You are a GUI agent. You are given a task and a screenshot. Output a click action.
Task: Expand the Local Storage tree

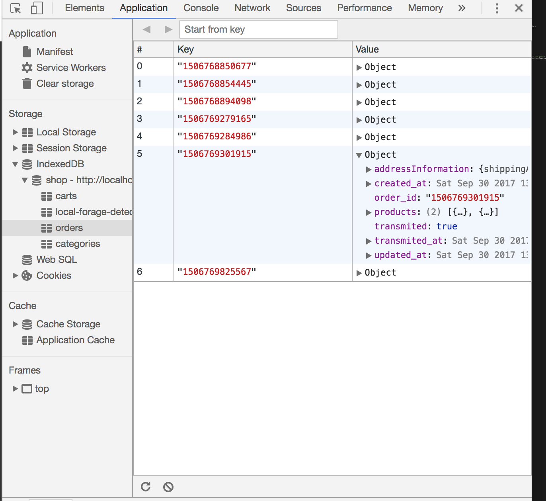[x=15, y=132]
